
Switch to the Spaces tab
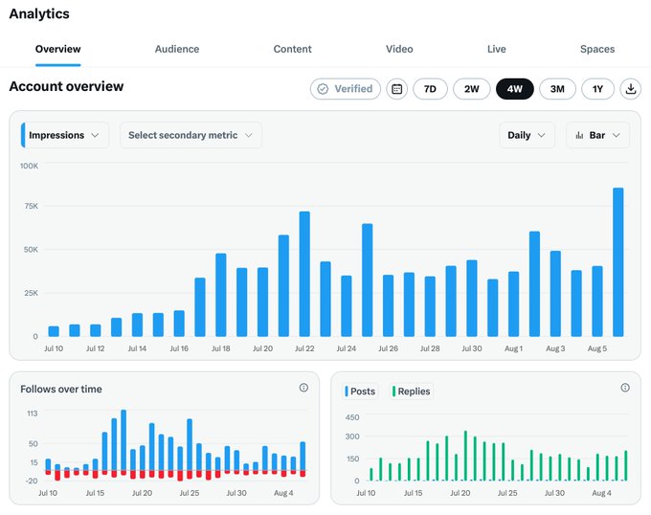[597, 49]
